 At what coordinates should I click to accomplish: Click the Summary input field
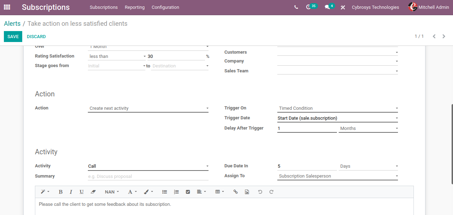tap(148, 177)
